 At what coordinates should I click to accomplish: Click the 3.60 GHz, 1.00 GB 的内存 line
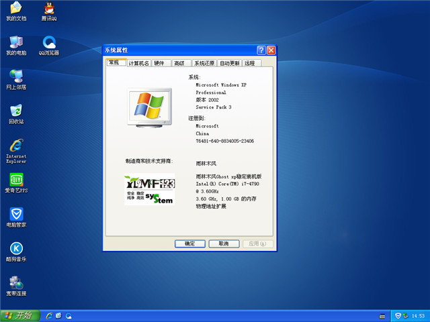tap(226, 199)
